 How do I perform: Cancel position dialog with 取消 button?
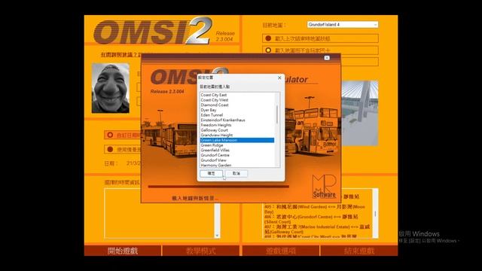click(x=236, y=174)
